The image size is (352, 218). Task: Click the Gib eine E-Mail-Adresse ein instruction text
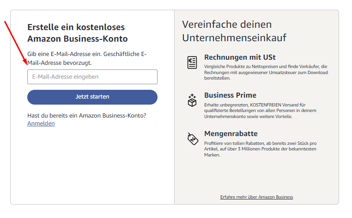[87, 58]
